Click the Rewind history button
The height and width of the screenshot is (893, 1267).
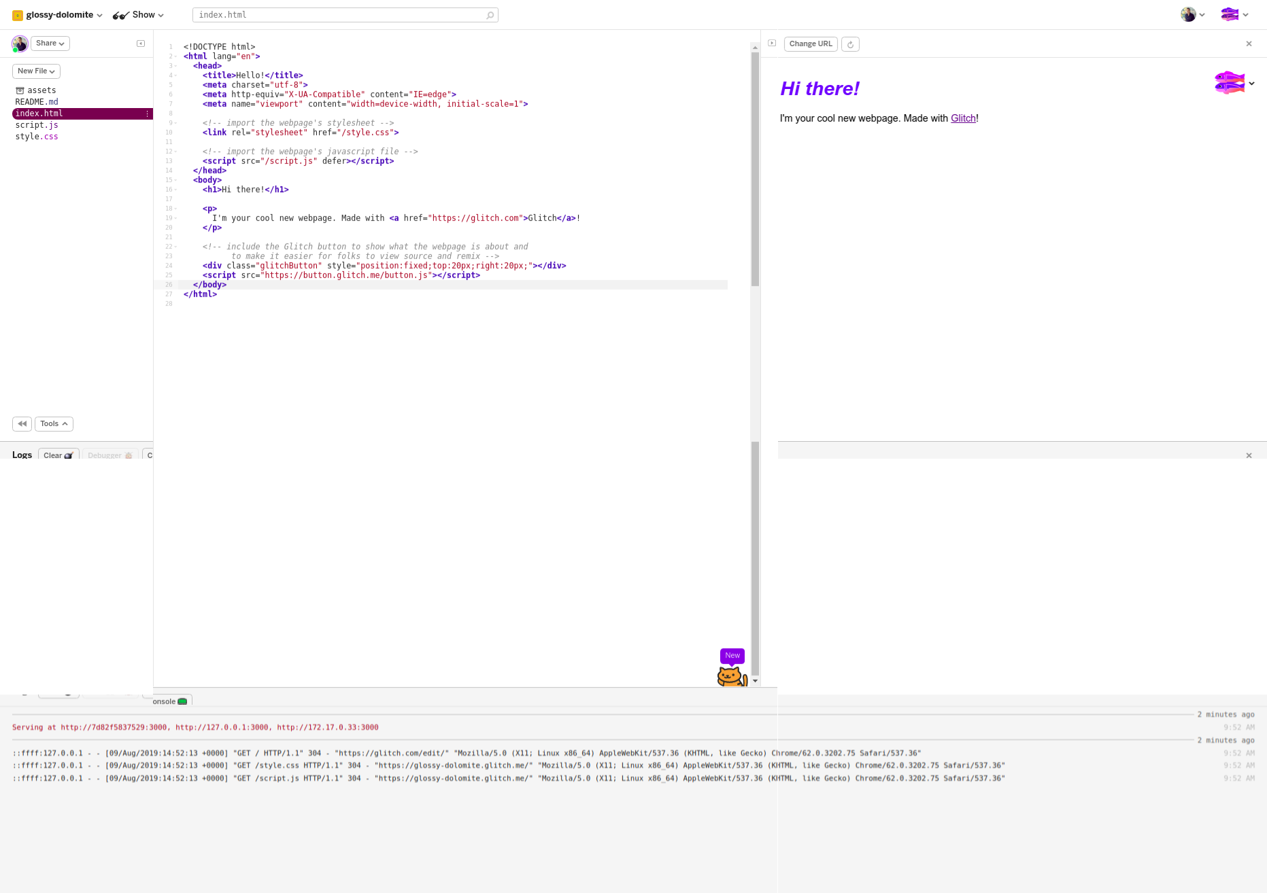click(22, 424)
